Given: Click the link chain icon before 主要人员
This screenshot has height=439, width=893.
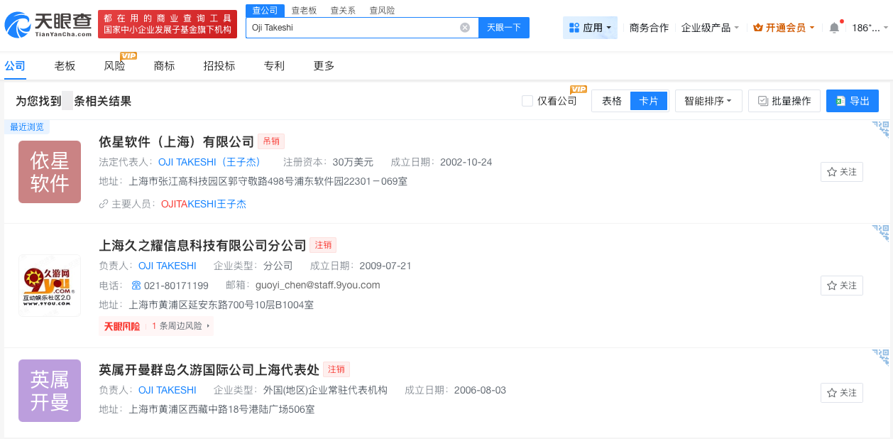Looking at the screenshot, I should click(103, 204).
